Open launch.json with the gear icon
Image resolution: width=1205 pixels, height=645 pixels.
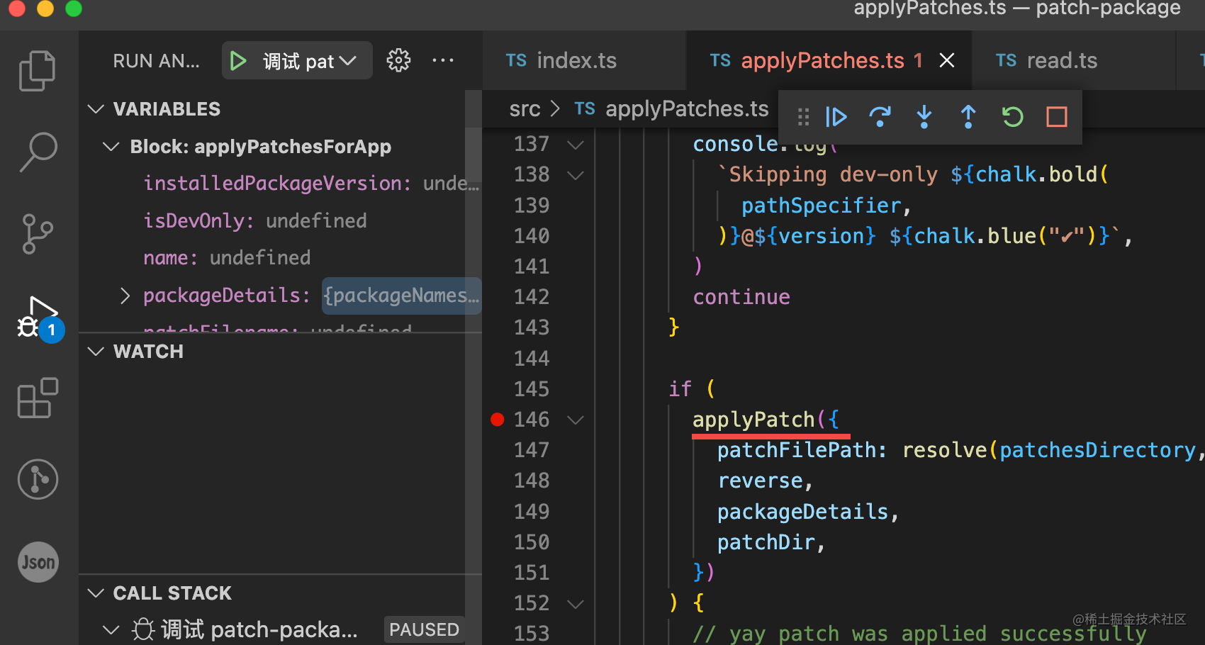pos(398,61)
